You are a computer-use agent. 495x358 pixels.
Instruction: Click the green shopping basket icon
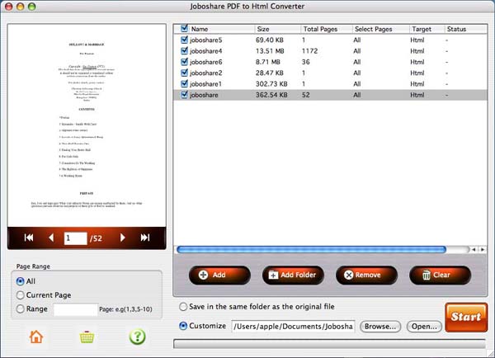(x=86, y=337)
